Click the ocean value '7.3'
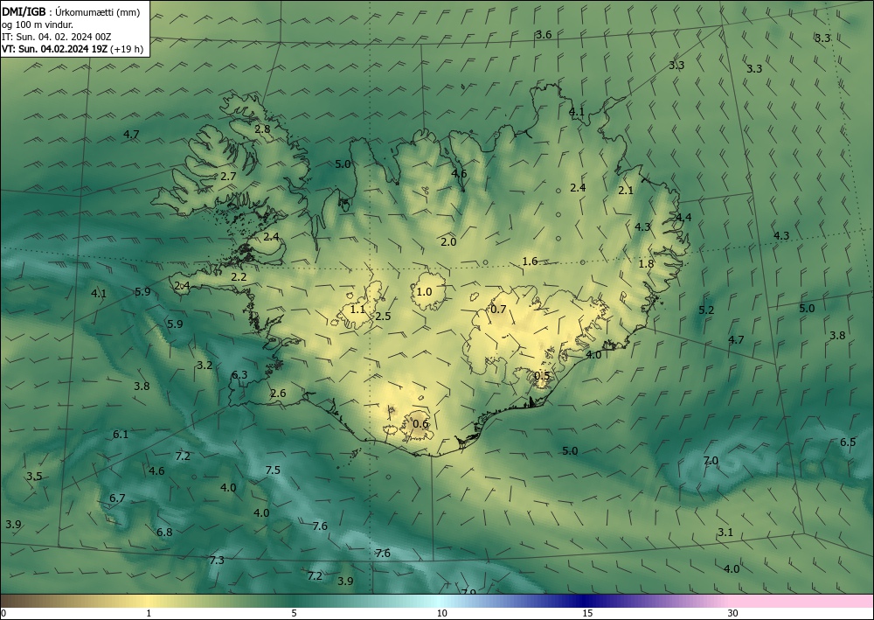 click(x=216, y=560)
